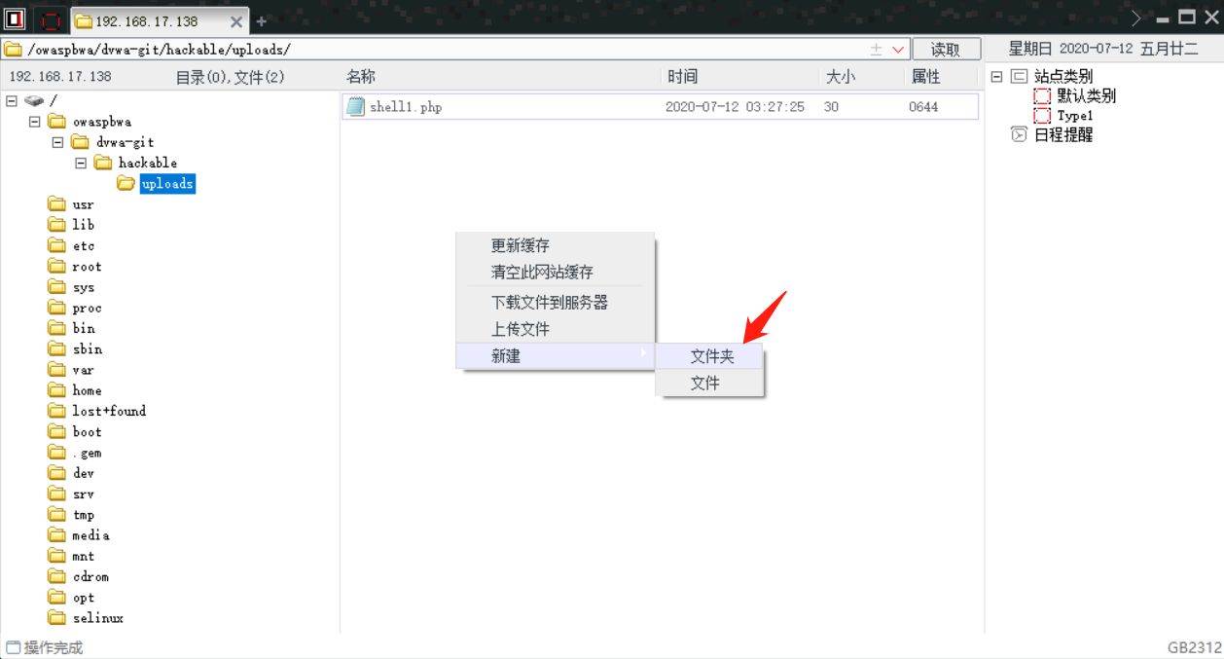Open the address bar history dropdown arrow
Image resolution: width=1224 pixels, height=659 pixels.
tap(898, 49)
